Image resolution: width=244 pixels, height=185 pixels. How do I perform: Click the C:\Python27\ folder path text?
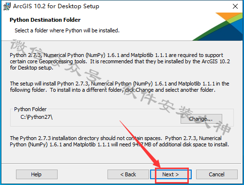click(36, 117)
